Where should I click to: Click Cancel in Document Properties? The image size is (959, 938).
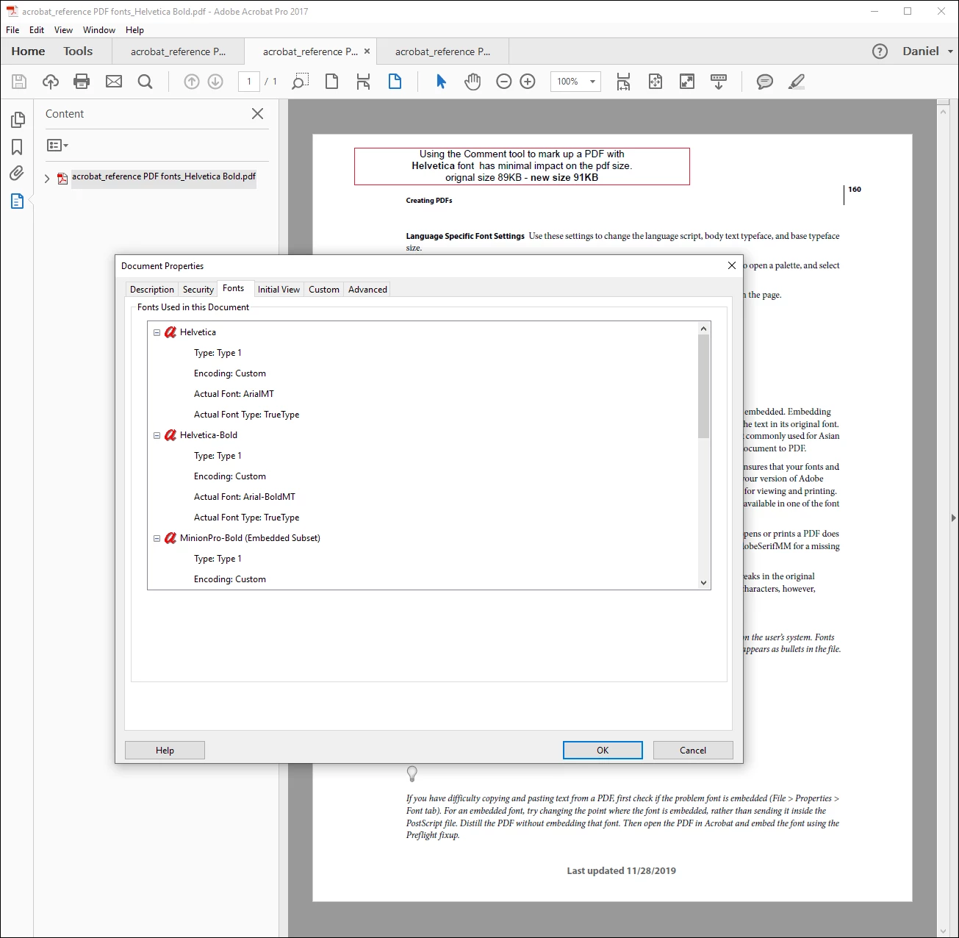(693, 751)
